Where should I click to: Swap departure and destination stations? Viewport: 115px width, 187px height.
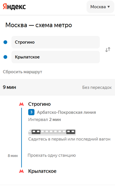point(108,50)
